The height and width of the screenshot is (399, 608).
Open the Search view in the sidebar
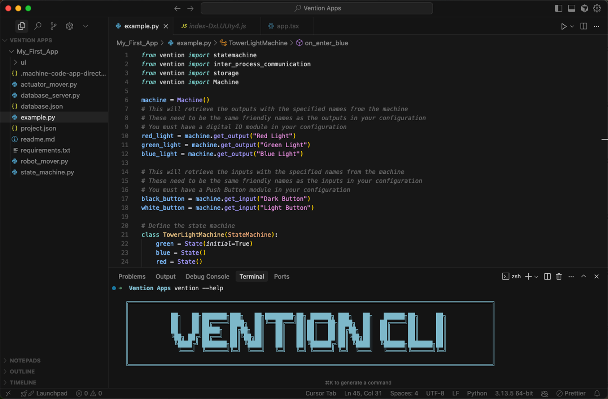click(x=38, y=26)
